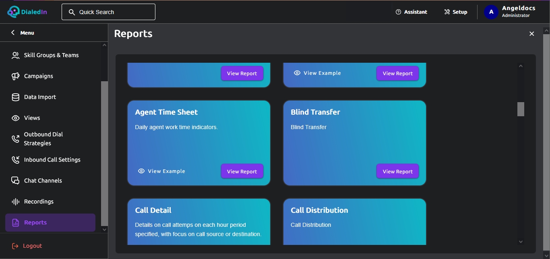Click the sidebar scrollbar thumb
This screenshot has height=259, width=550.
coord(104,153)
